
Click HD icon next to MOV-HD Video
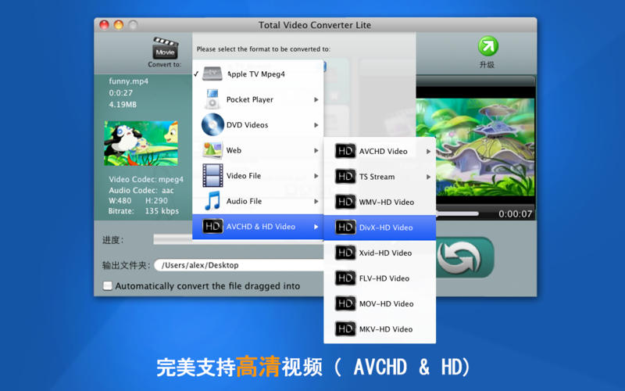tap(345, 303)
